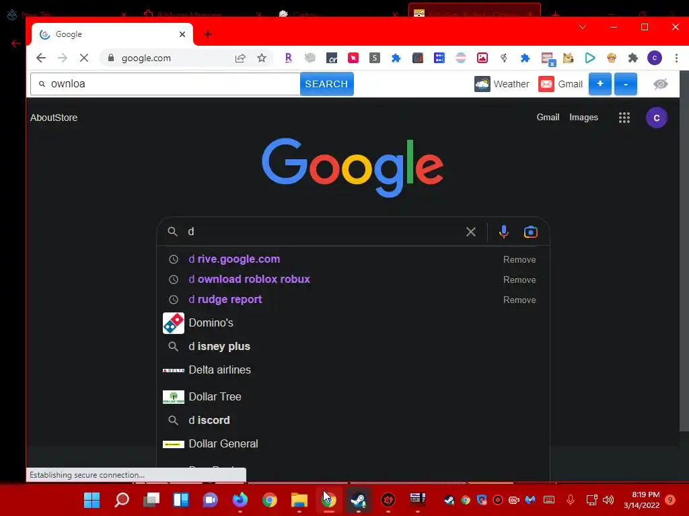Open the Google account avatar on the page

[x=656, y=118]
